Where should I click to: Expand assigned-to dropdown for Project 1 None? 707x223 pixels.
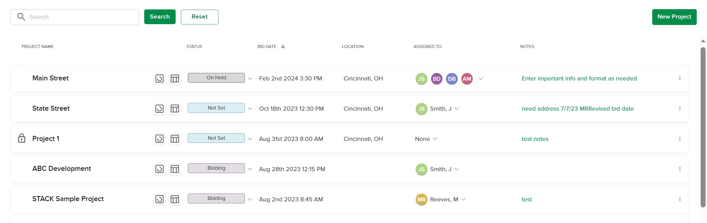pyautogui.click(x=435, y=139)
